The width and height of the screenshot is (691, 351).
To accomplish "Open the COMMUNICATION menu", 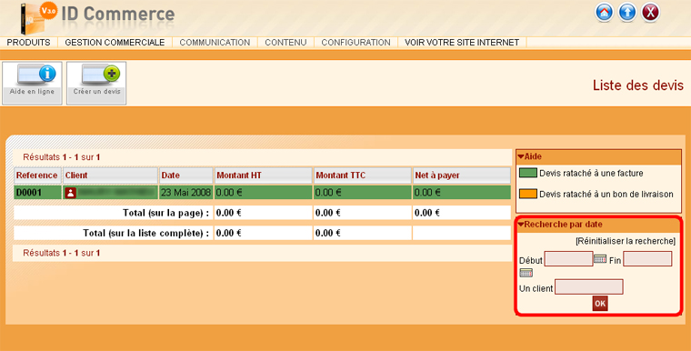I will pos(215,43).
